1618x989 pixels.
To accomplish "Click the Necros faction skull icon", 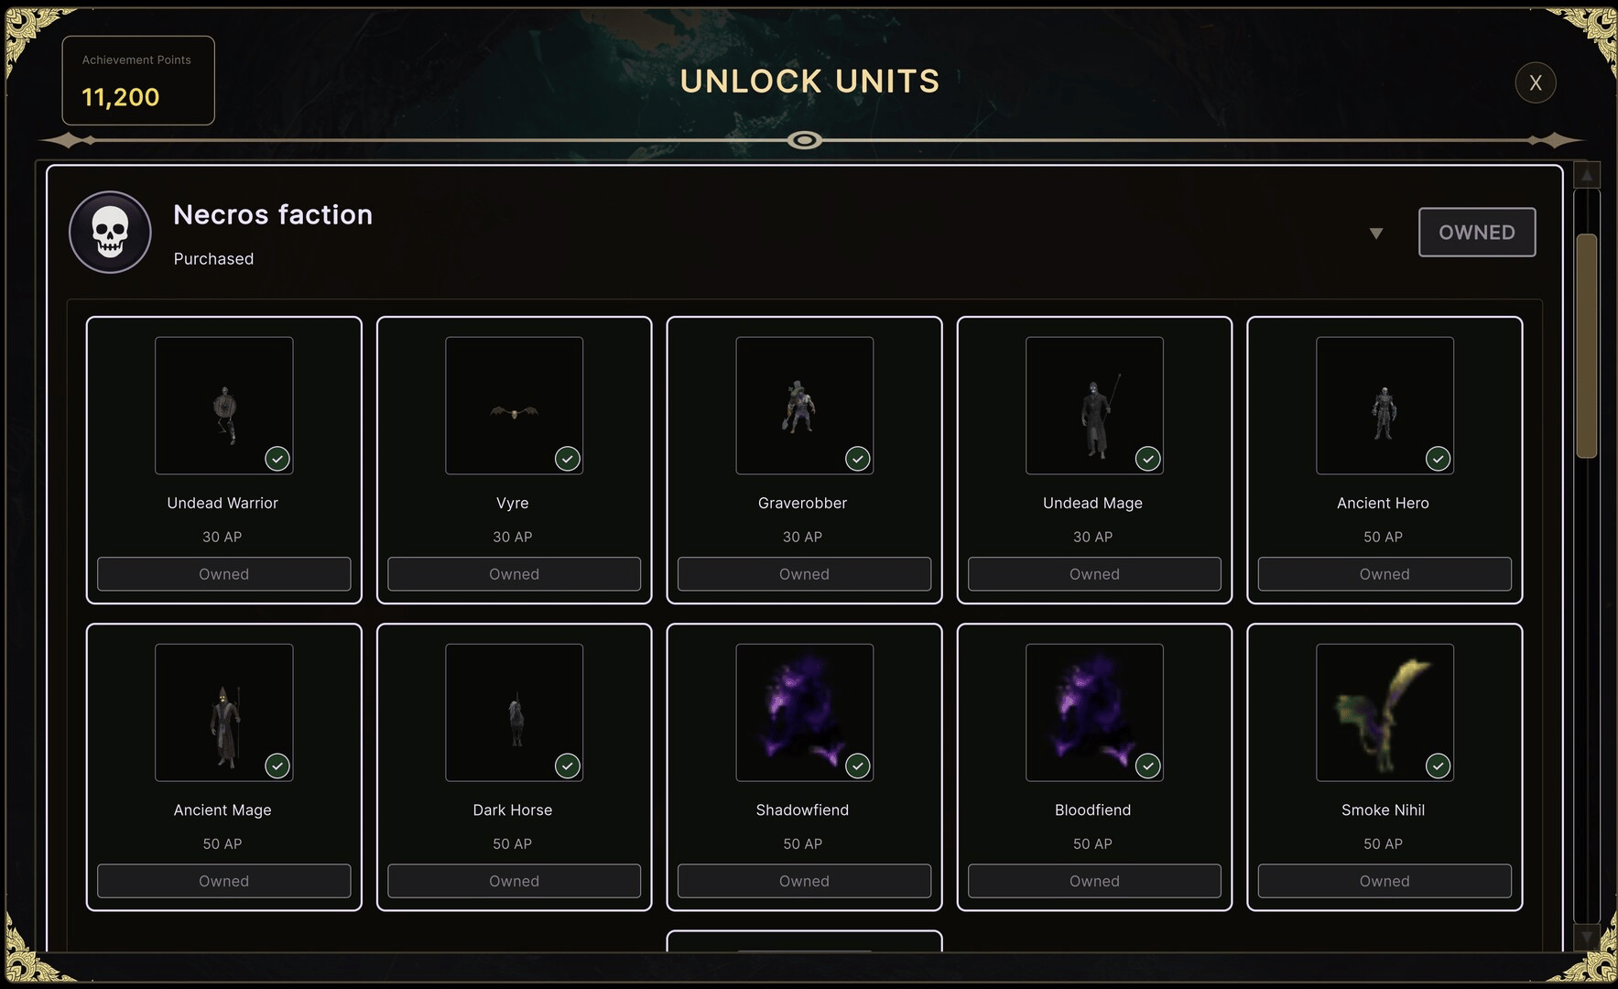I will point(110,233).
